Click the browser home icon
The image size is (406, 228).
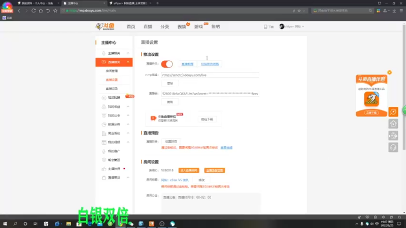pyautogui.click(x=41, y=11)
